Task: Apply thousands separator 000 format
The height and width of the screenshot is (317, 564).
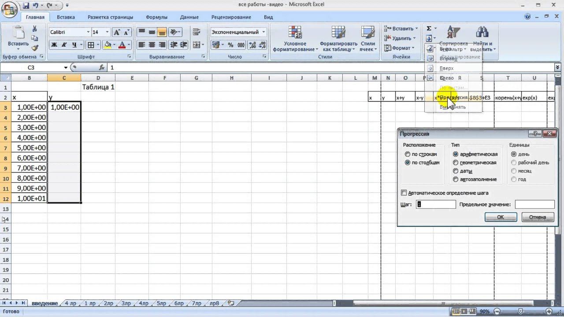Action: click(x=241, y=45)
